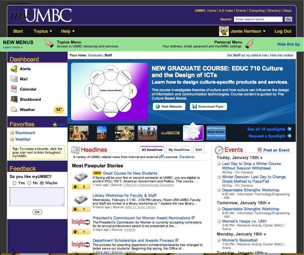Image resolution: width=304 pixels, height=255 pixels.
Task: Open the Edit tab in Headlines
Action: pos(199,150)
